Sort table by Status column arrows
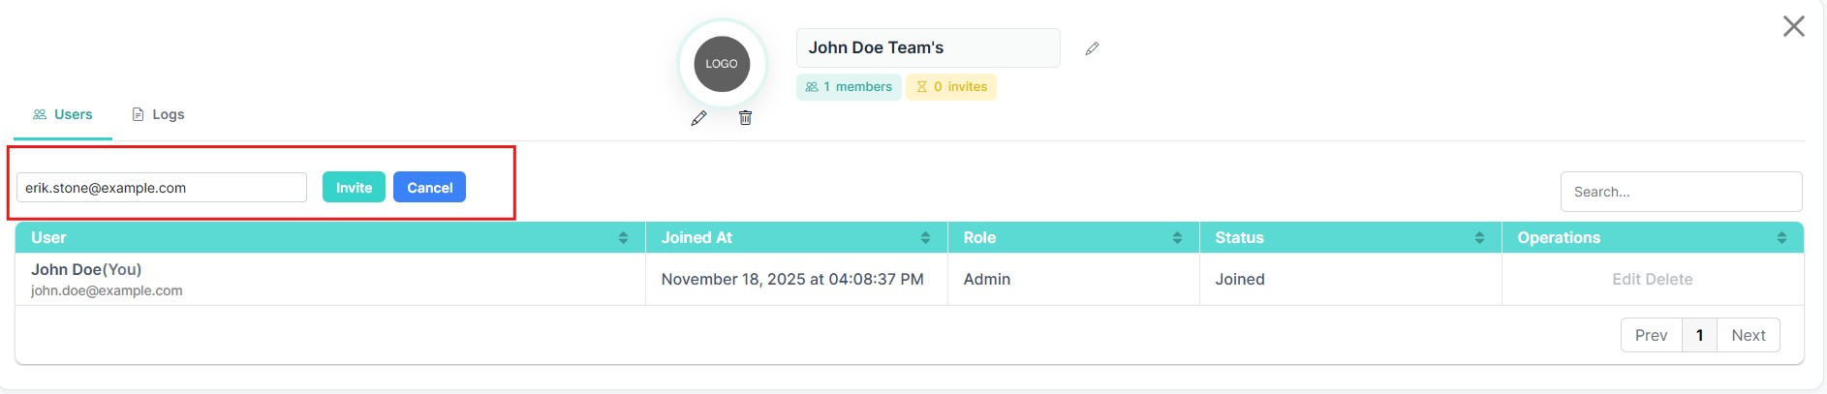1827x394 pixels. point(1479,238)
